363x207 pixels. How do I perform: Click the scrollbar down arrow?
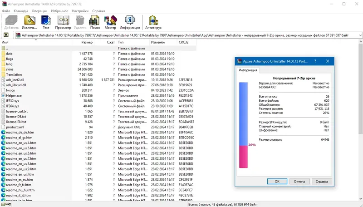(x=360, y=199)
